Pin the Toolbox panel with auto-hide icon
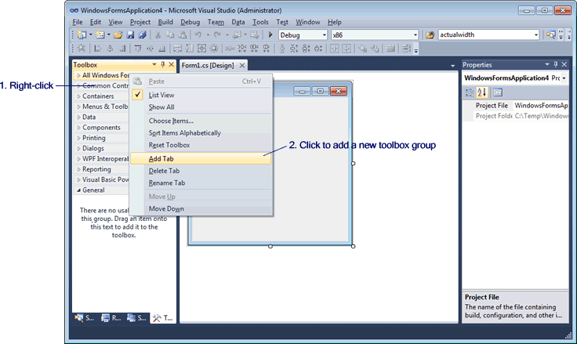The image size is (577, 344). [162, 65]
